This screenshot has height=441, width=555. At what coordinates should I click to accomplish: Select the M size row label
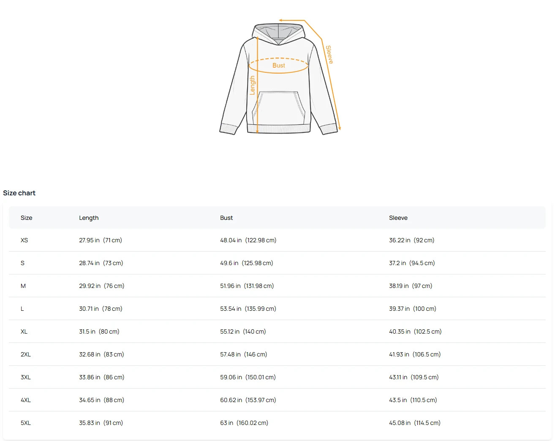tap(23, 286)
